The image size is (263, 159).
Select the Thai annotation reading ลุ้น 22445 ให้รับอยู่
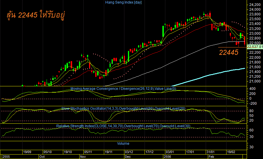click(x=36, y=15)
